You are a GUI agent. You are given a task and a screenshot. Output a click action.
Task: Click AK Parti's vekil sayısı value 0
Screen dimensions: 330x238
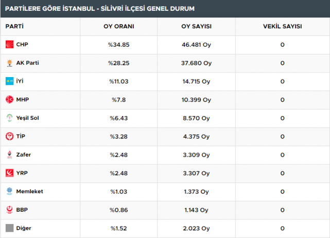click(x=283, y=63)
